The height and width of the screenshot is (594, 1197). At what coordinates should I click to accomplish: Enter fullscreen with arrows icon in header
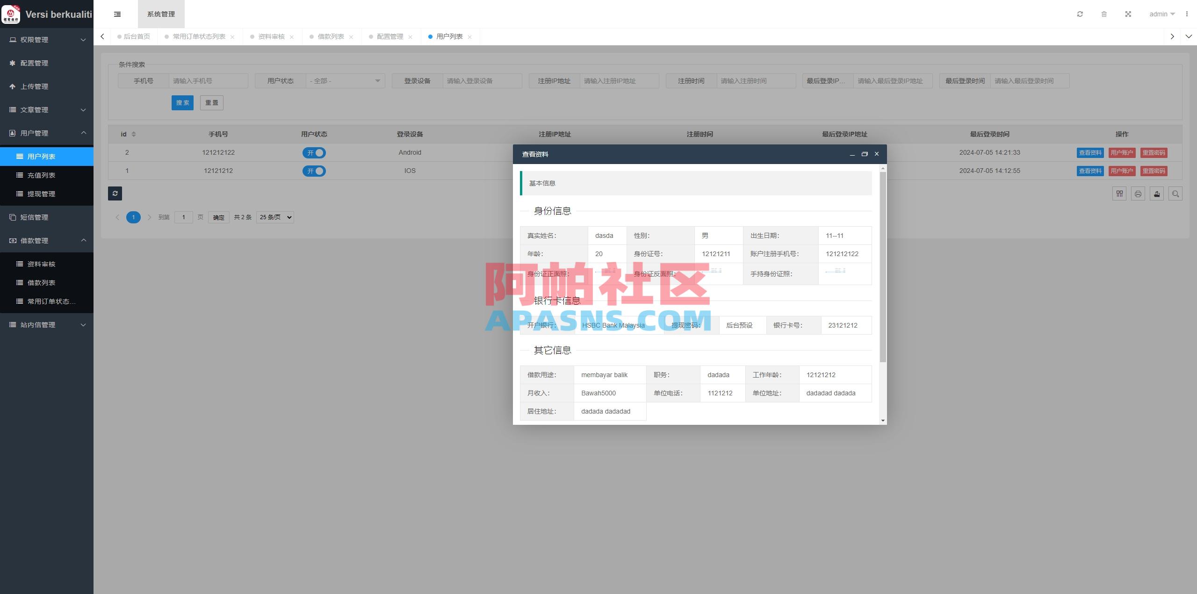(1128, 14)
